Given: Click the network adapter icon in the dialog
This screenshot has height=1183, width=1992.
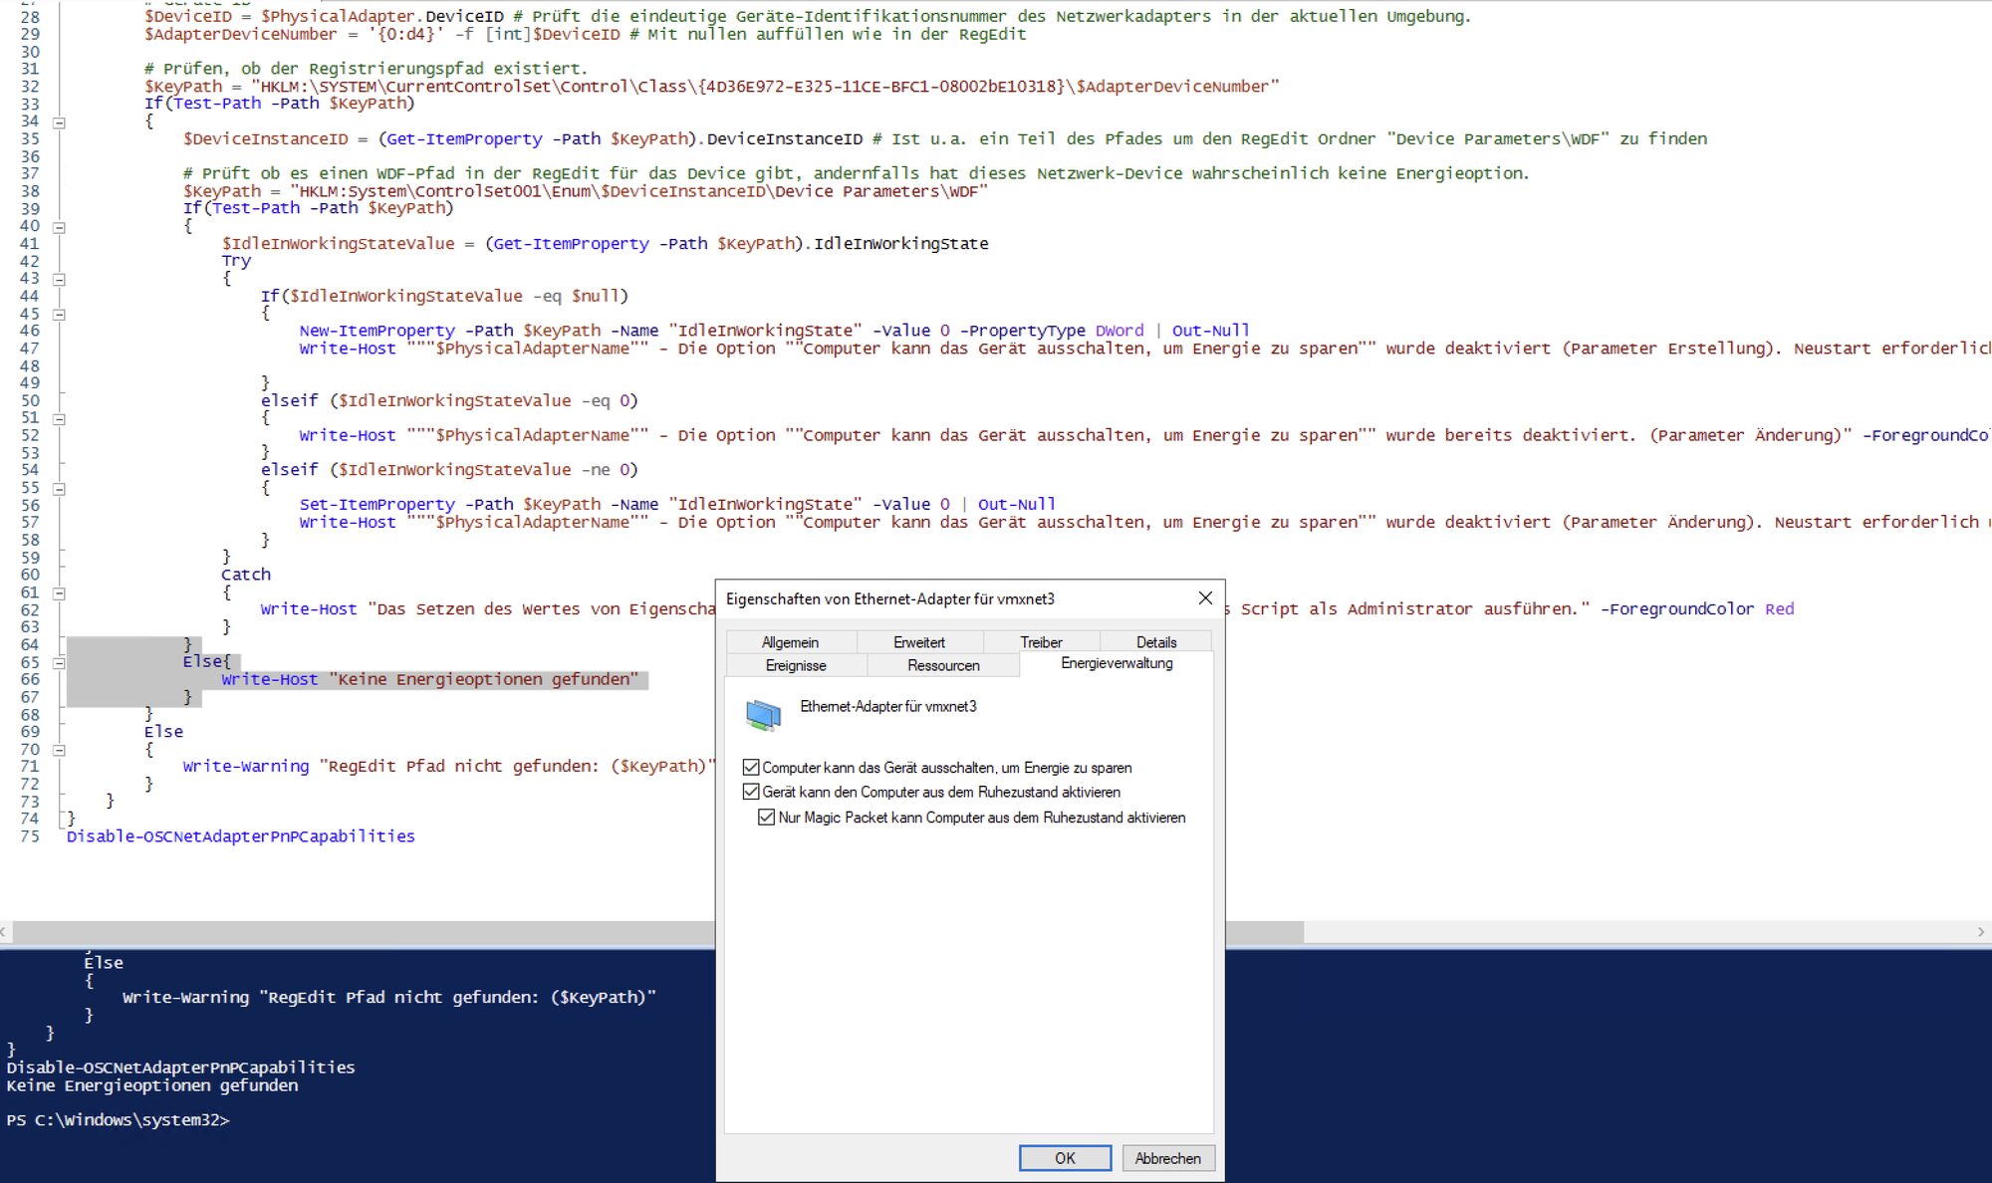Looking at the screenshot, I should click(x=764, y=714).
